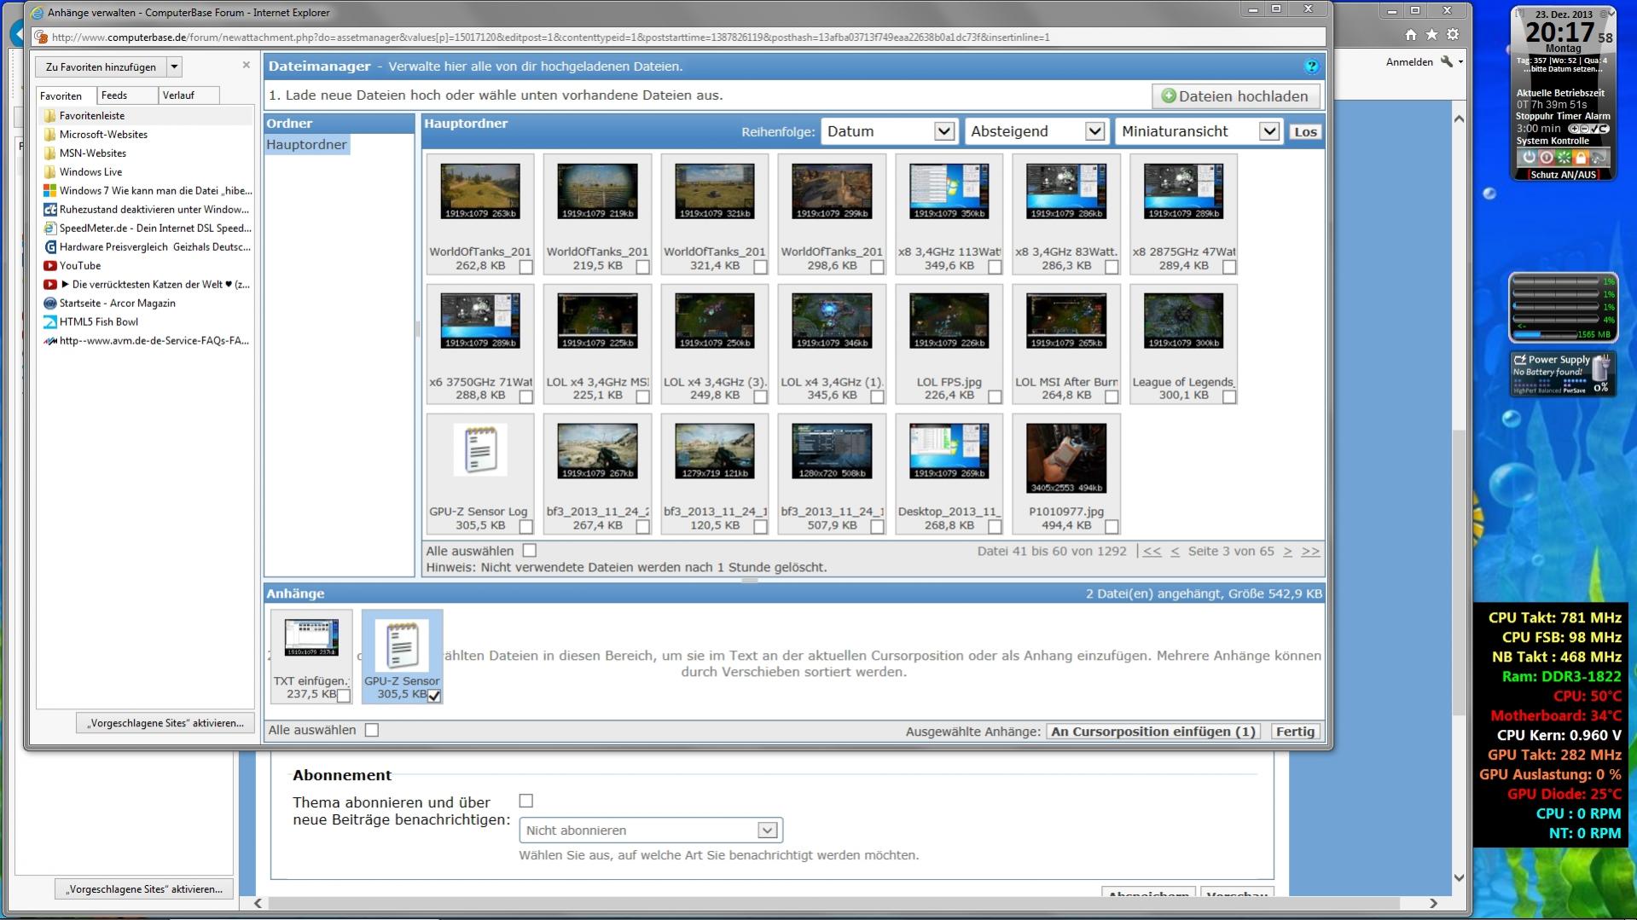The image size is (1637, 920).
Task: Click the background page's vertical scrollbar down arrow
Action: [x=1459, y=877]
